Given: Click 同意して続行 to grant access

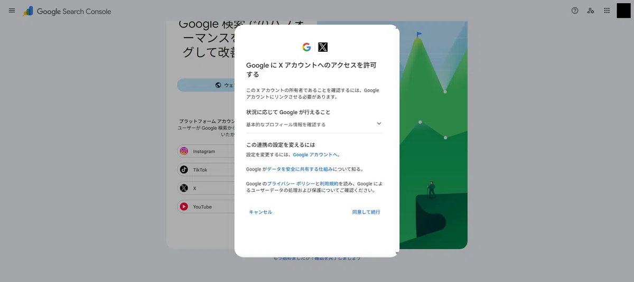Looking at the screenshot, I should point(366,212).
